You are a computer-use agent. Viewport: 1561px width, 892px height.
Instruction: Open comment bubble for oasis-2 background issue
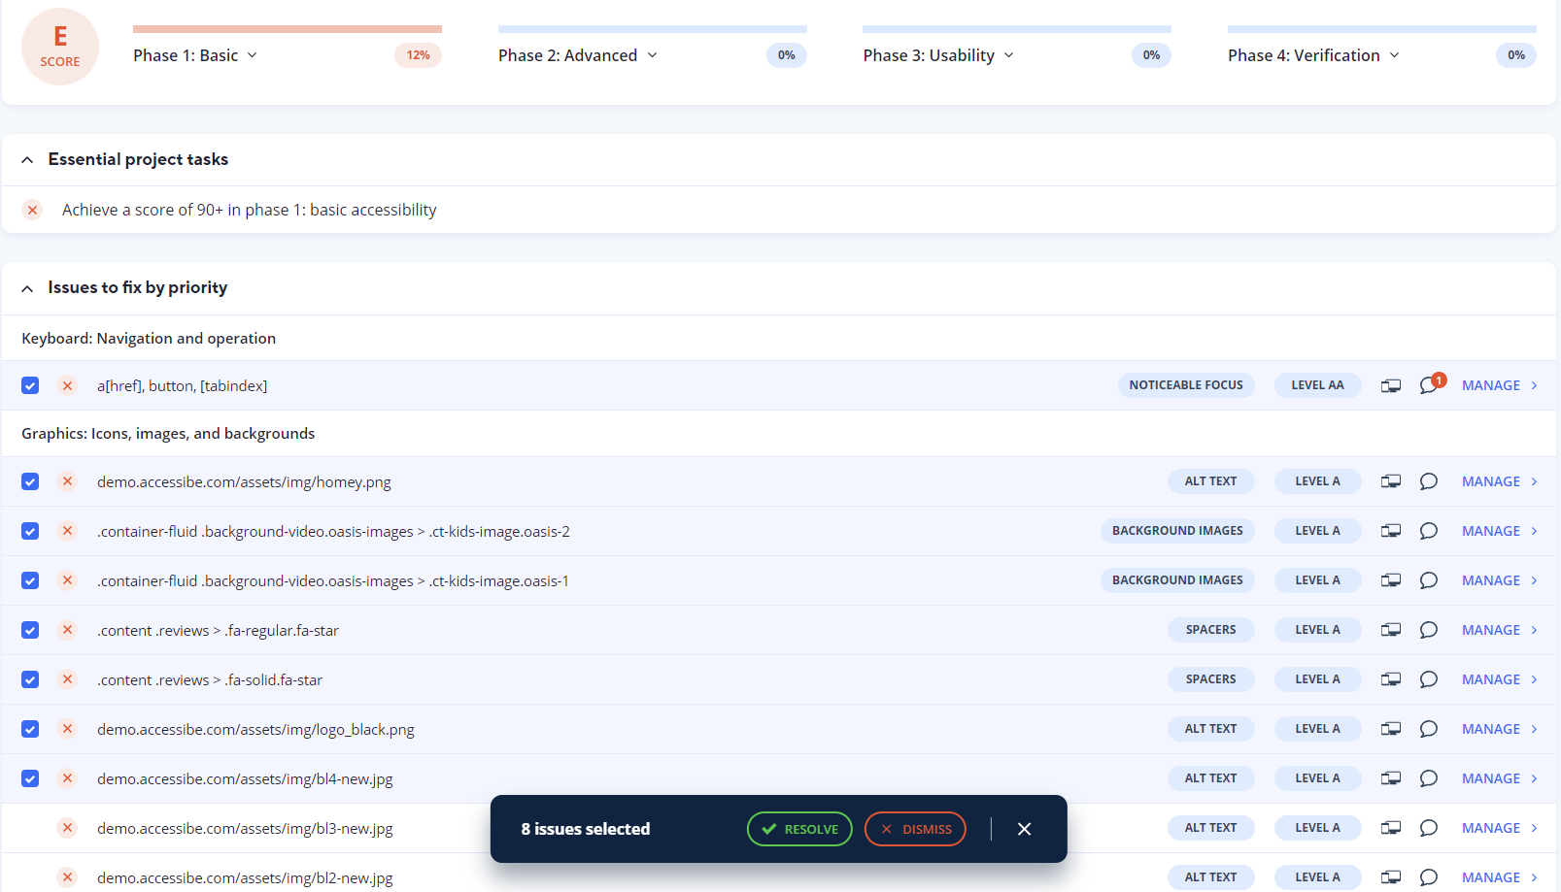click(x=1428, y=531)
